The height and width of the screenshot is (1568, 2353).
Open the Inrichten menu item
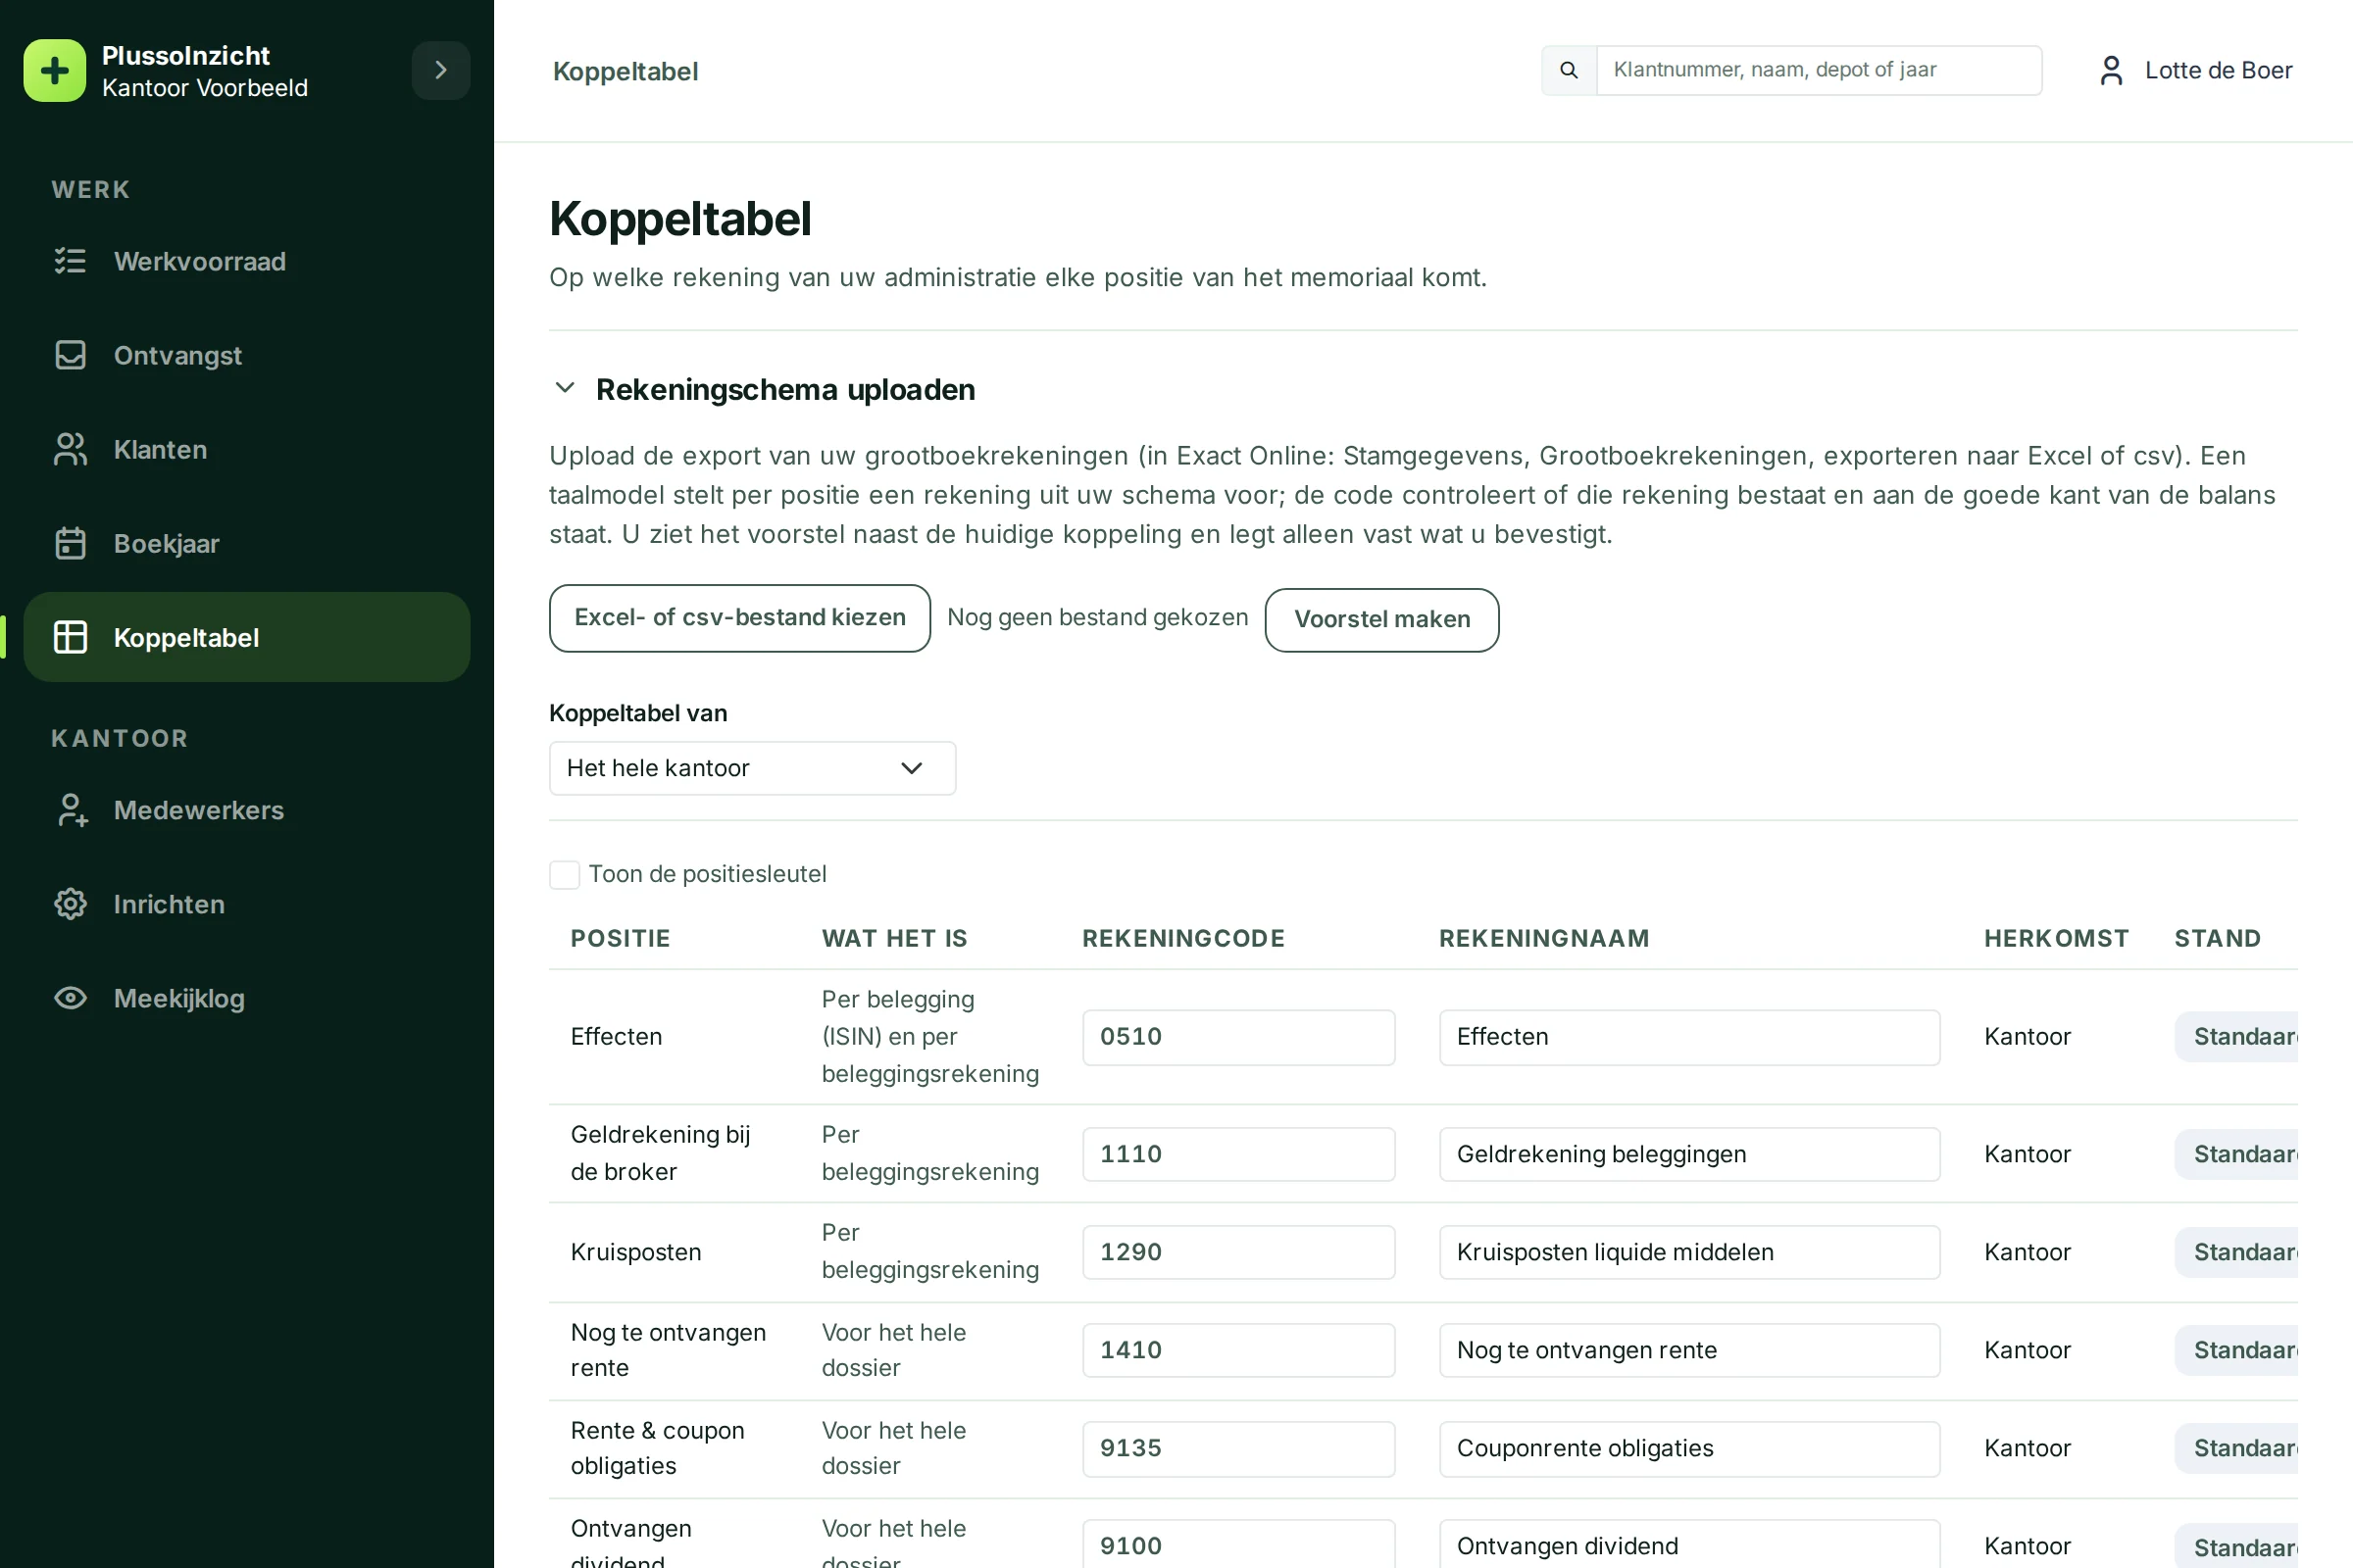tap(247, 904)
